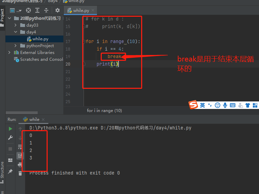The width and height of the screenshot is (259, 194).
Task: Toggle Sogou punctuation mode
Action: [210, 105]
